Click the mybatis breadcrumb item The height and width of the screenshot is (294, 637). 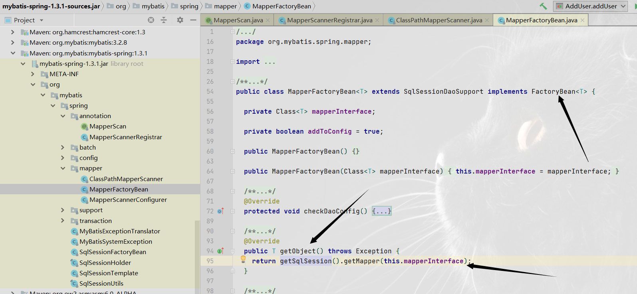pos(149,6)
